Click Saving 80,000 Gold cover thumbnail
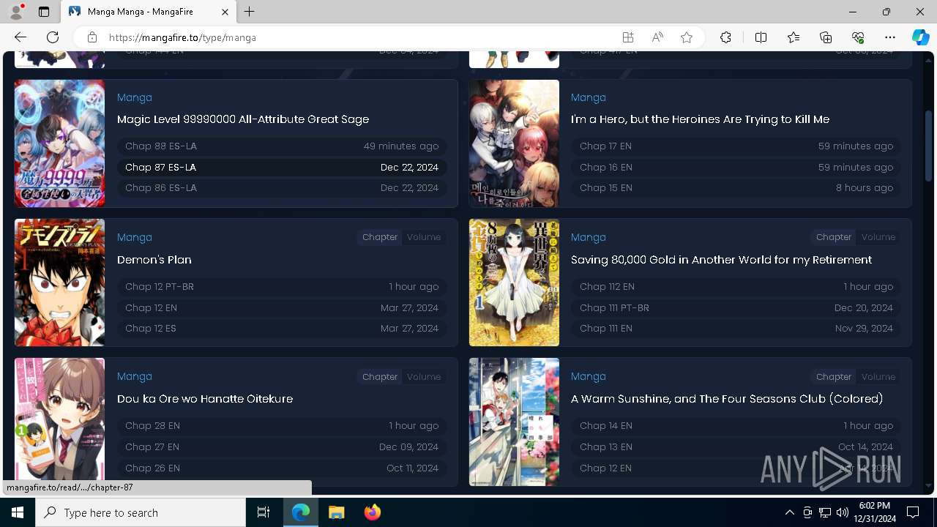The height and width of the screenshot is (527, 937). click(514, 283)
